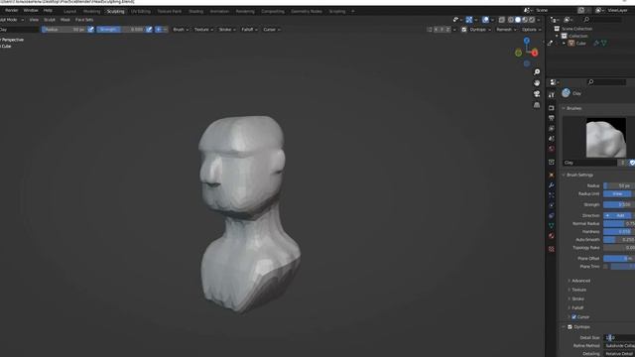The image size is (635, 357).
Task: Open the Help menu
Action: [48, 11]
